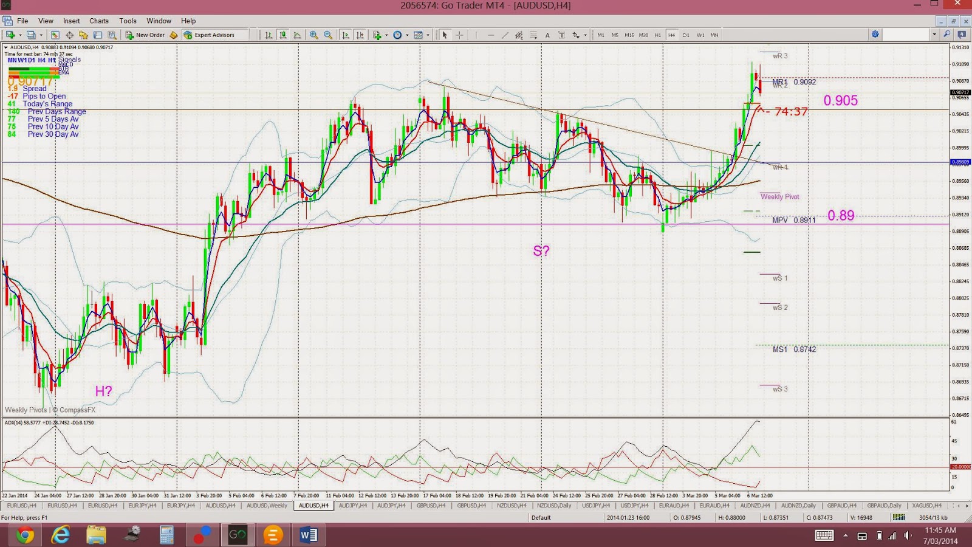This screenshot has width=972, height=547.
Task: Switch to the D1 timeframe
Action: 686,35
